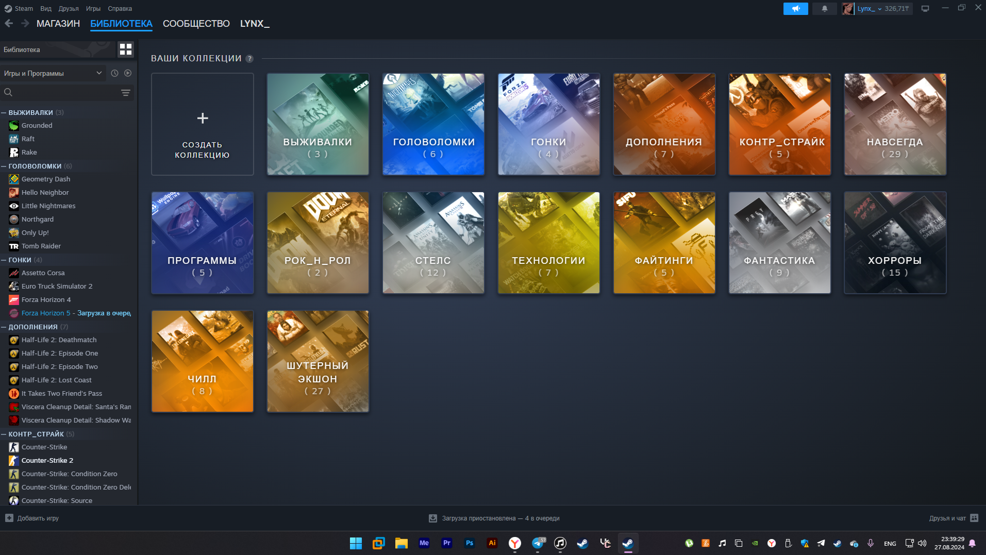
Task: Click the Add game plus icon
Action: pos(9,518)
